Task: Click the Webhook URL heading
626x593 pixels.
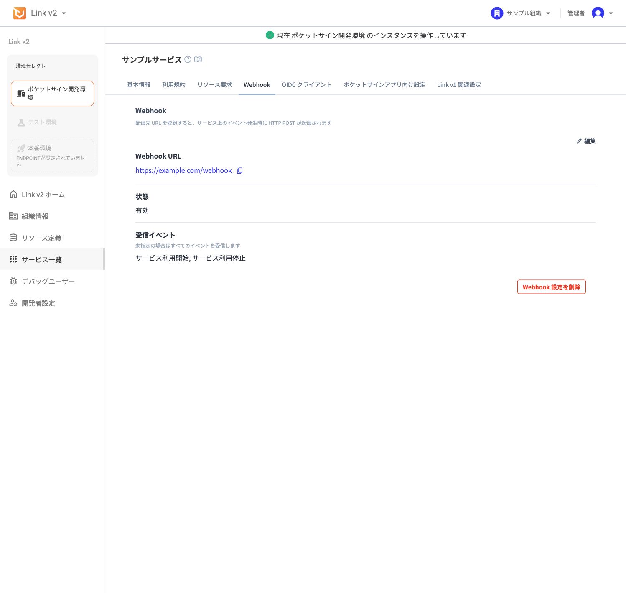Action: [158, 156]
